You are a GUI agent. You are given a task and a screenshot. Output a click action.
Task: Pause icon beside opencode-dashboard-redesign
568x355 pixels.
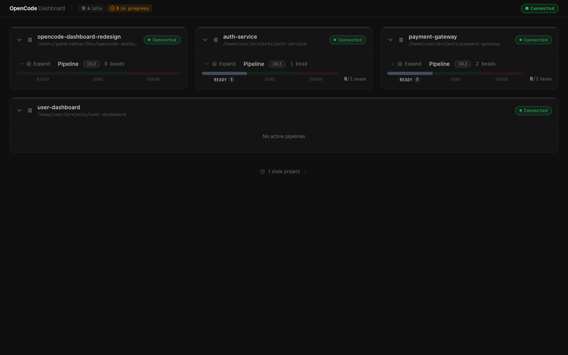click(x=30, y=40)
